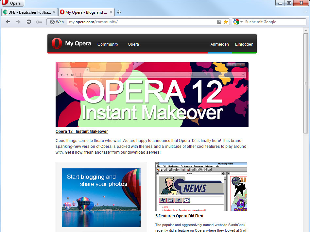The image size is (310, 232).
Task: Click the Anmelden link
Action: tap(219, 44)
